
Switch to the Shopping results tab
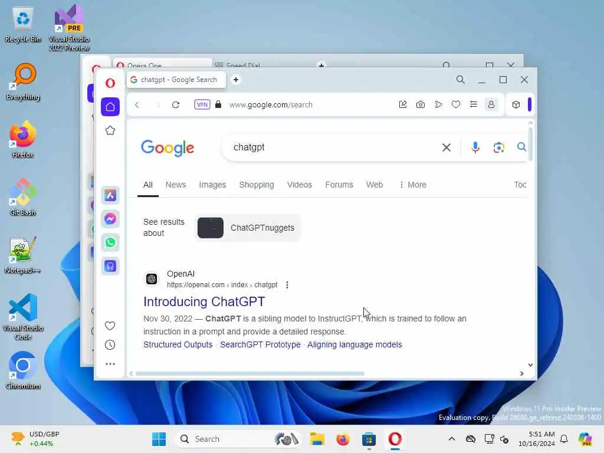tap(257, 185)
